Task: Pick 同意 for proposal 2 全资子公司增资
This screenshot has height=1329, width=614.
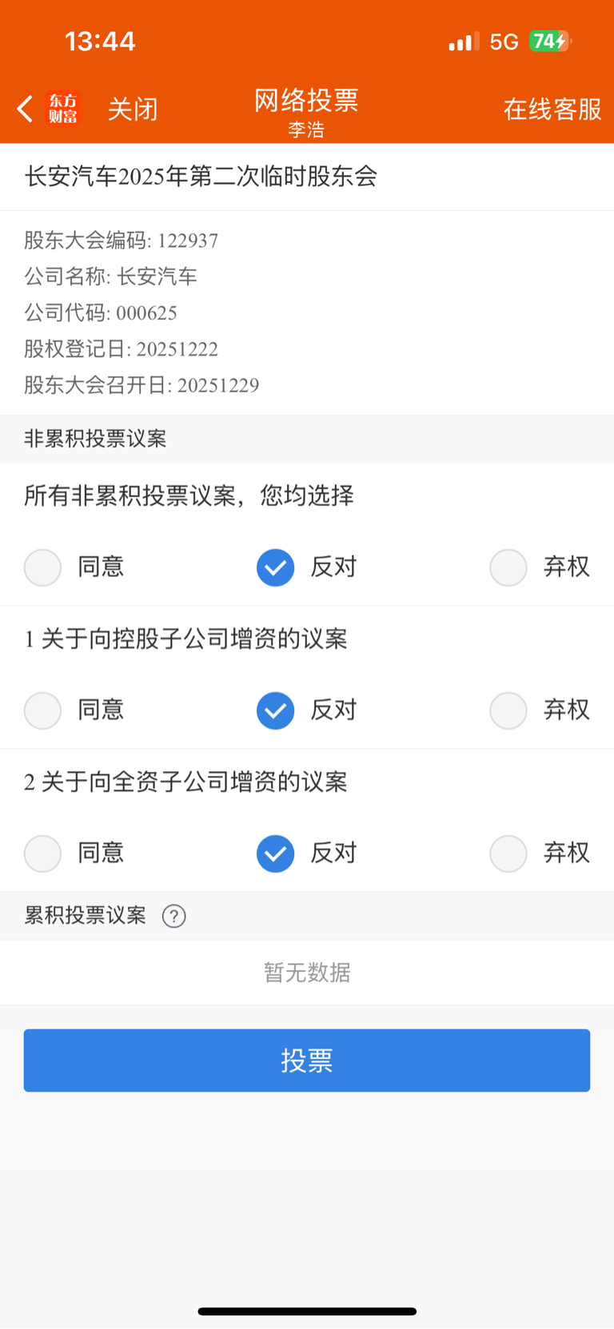Action: click(x=43, y=854)
